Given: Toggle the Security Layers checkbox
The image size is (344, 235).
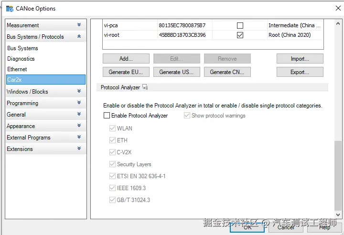Looking at the screenshot, I should 112,164.
